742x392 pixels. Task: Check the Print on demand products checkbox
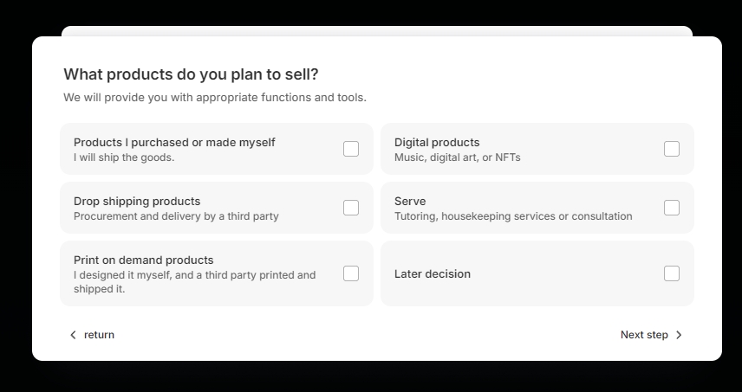pos(351,273)
